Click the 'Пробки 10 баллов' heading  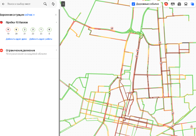17,22
